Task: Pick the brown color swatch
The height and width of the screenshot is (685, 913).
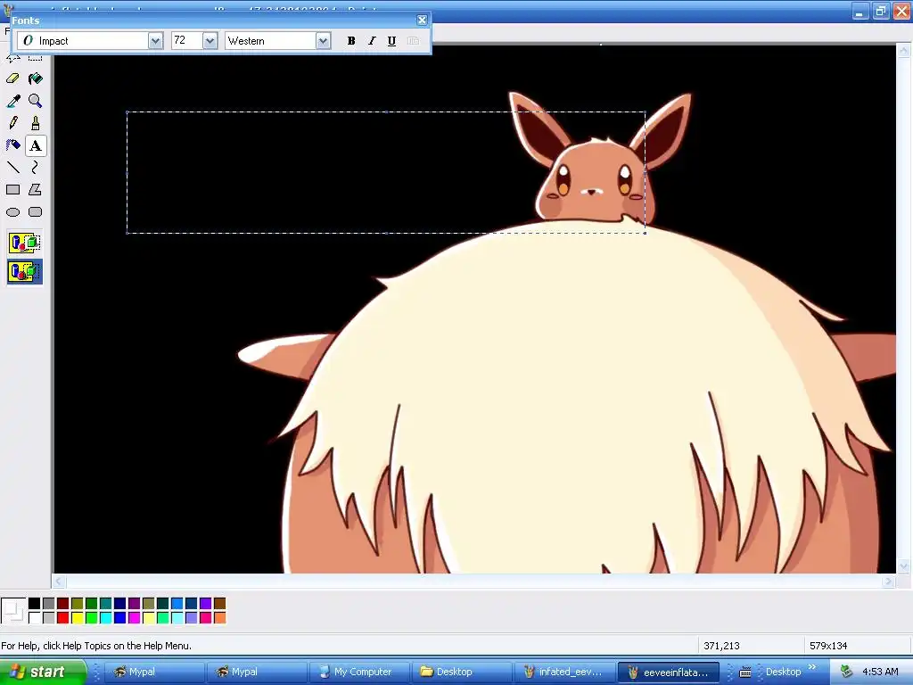Action: pos(219,604)
